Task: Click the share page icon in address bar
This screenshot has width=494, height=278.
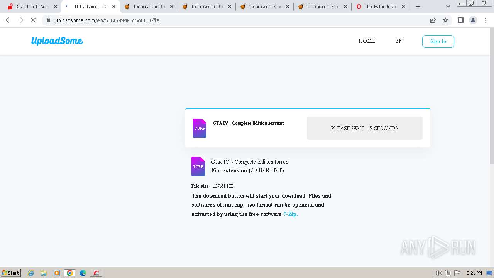Action: pyautogui.click(x=433, y=20)
